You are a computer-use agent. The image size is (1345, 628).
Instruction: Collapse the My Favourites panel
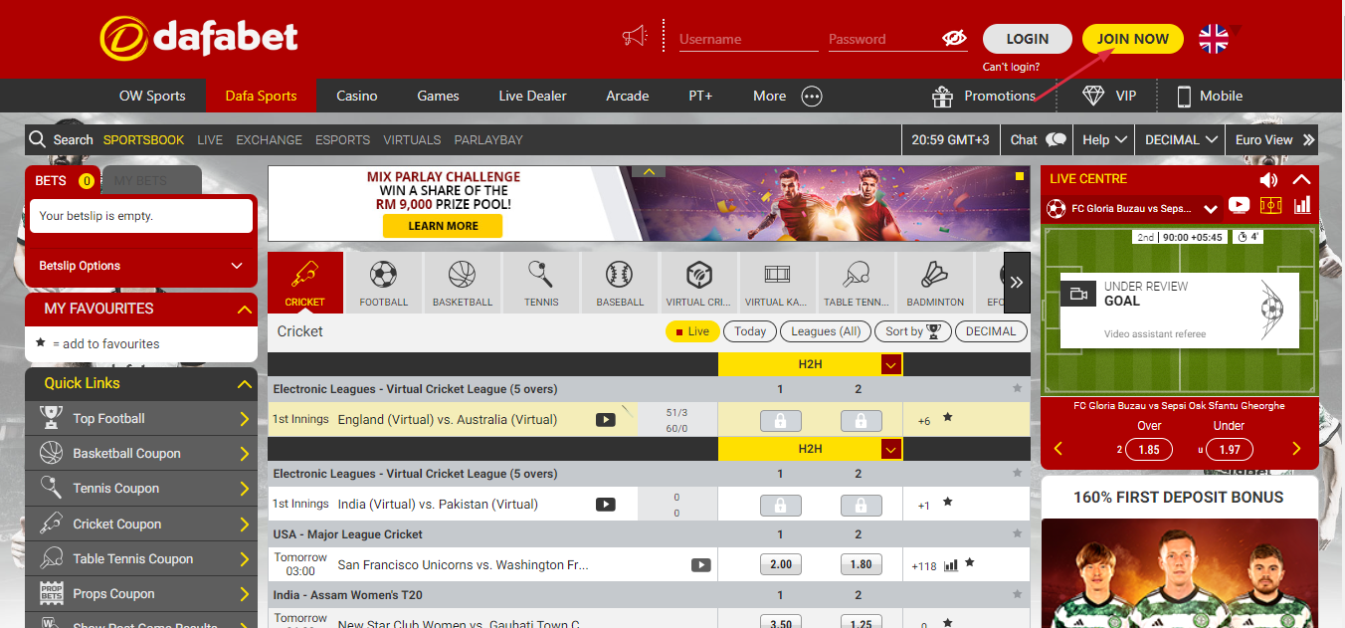[244, 310]
